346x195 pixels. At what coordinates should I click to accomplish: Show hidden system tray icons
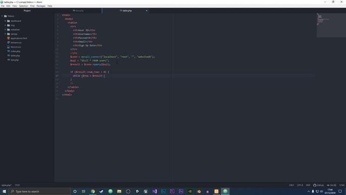[309, 191]
